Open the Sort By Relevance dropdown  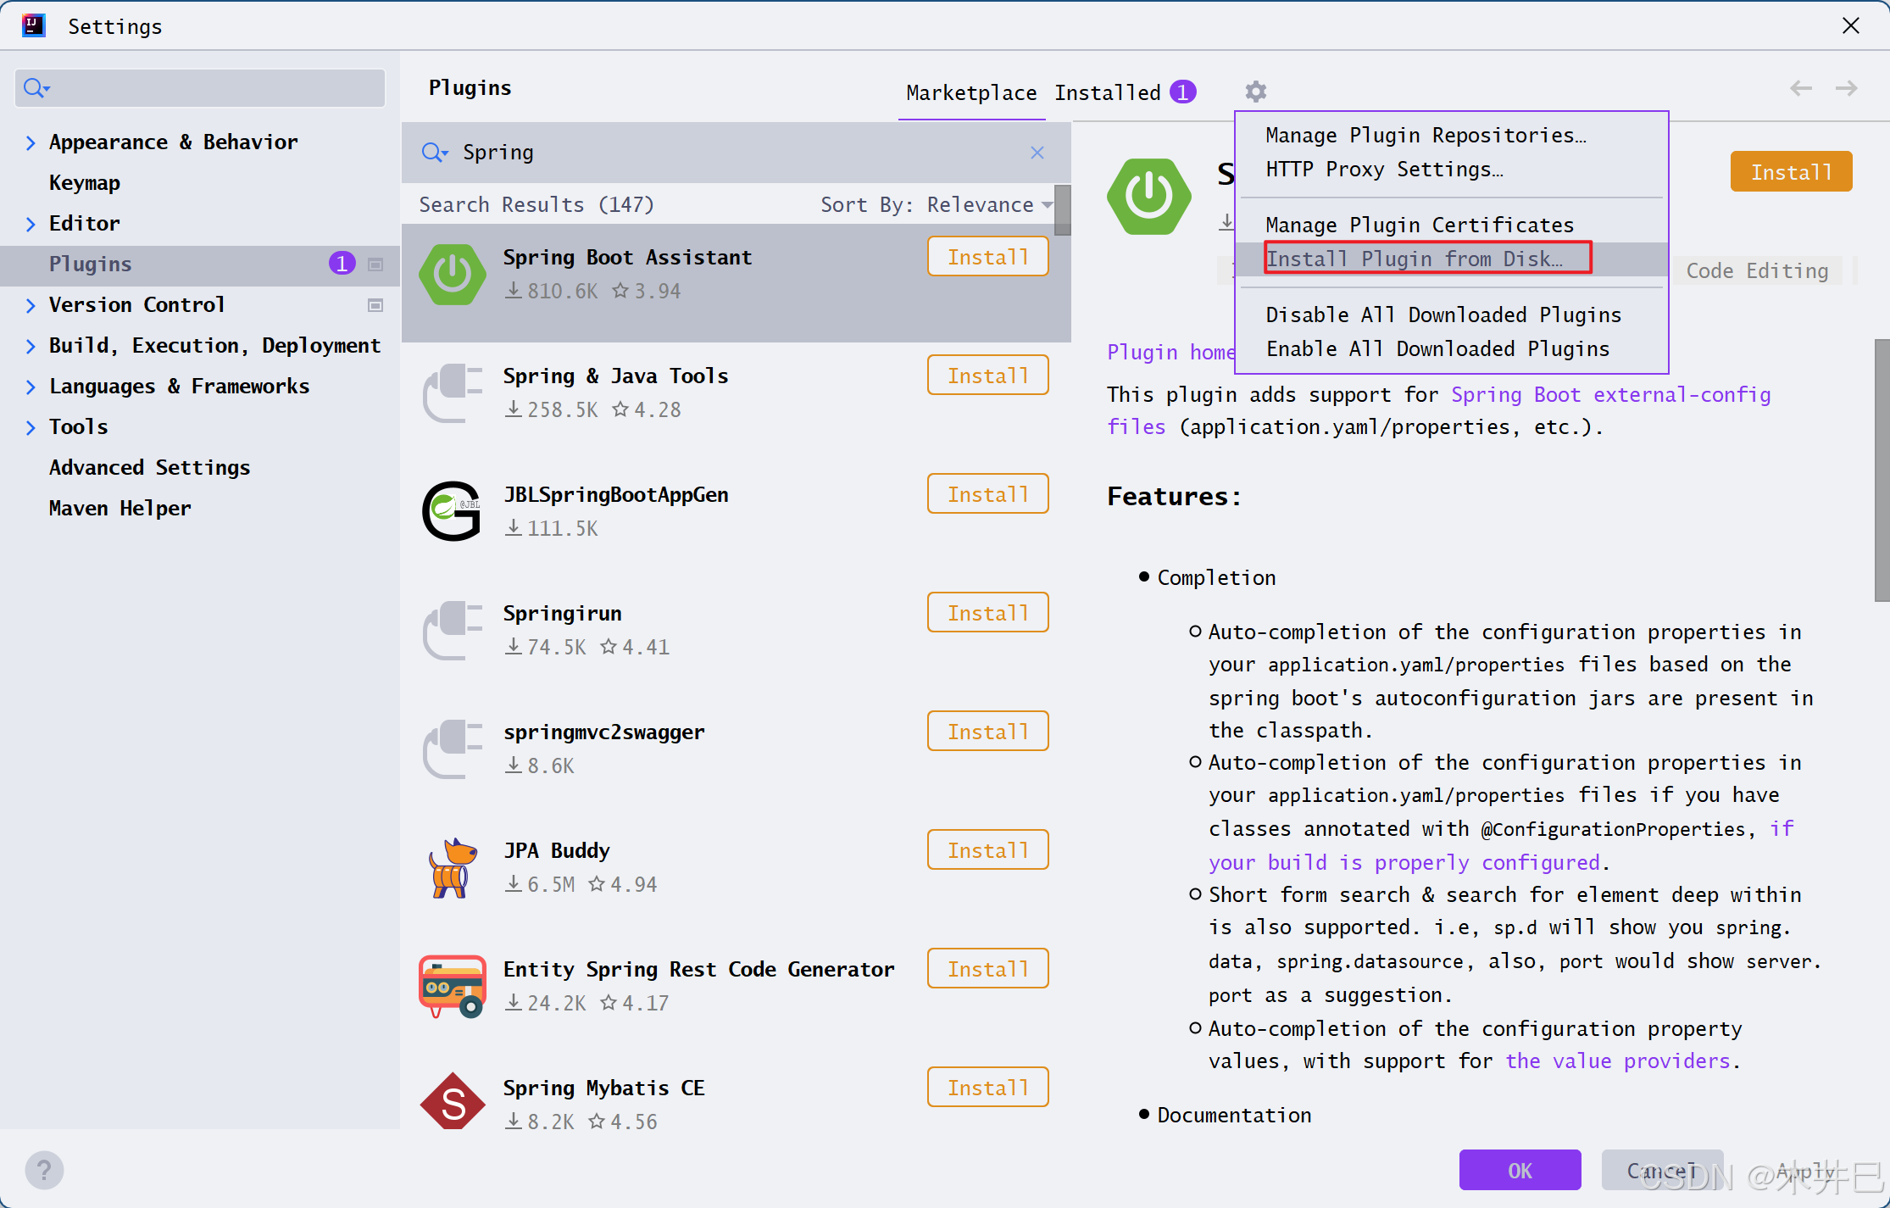coord(980,204)
